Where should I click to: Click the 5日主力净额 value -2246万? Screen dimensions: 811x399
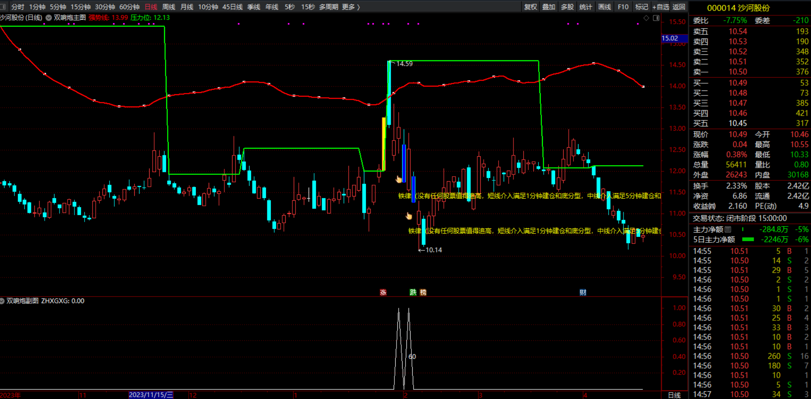click(774, 239)
